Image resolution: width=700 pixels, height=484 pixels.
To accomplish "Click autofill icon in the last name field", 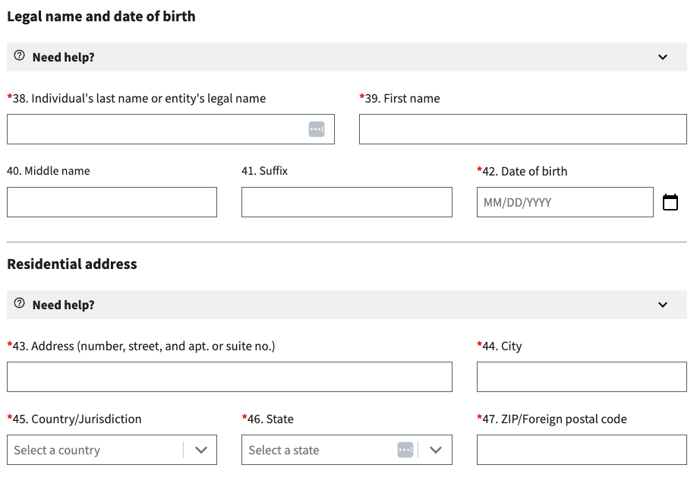I will [317, 129].
